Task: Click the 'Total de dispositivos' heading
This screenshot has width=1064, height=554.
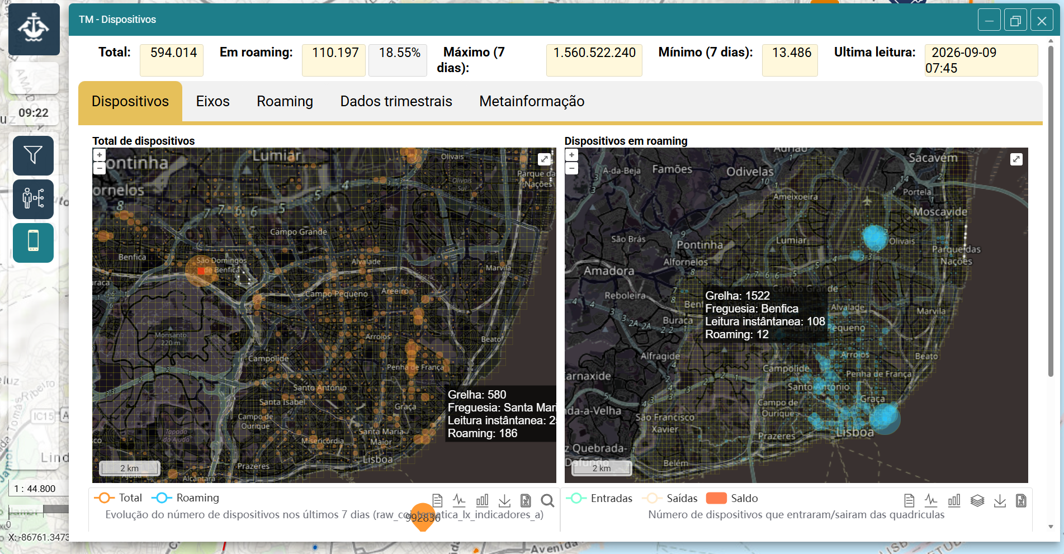Action: coord(144,141)
